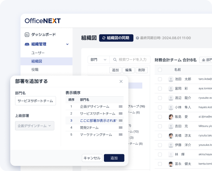This screenshot has width=212, height=171.
Task: Click avatar icon of 飯島 愛
Action: 171,117
